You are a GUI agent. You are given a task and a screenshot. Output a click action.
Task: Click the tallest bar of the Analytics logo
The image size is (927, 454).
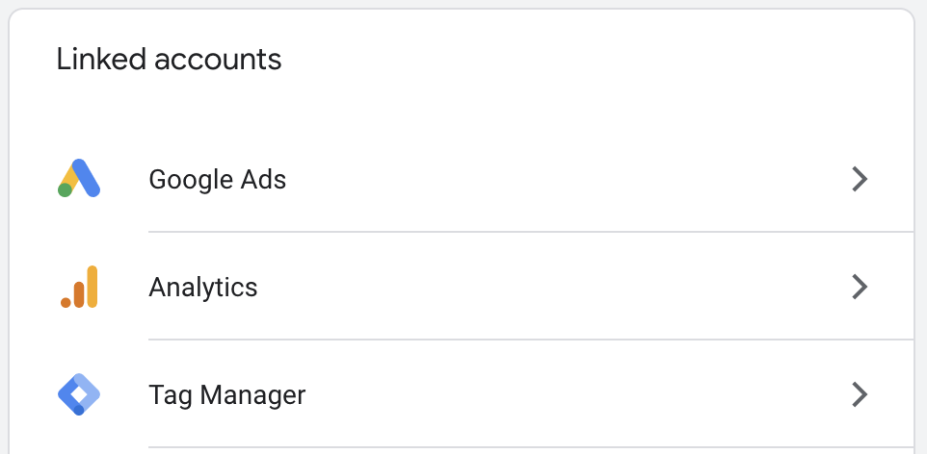(x=93, y=287)
